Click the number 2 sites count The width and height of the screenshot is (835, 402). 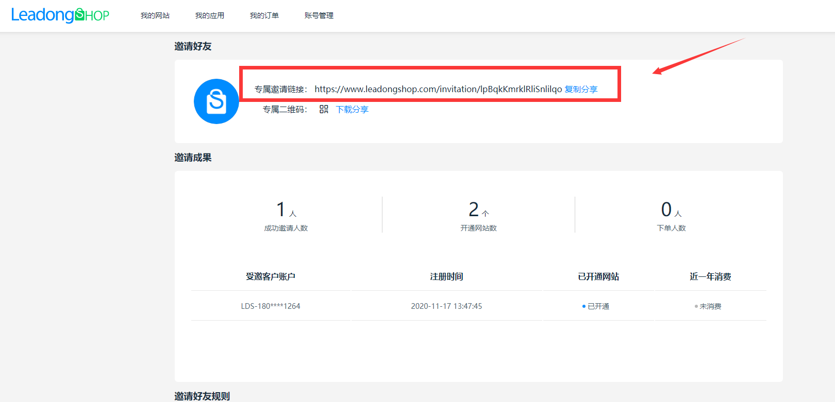pyautogui.click(x=474, y=209)
